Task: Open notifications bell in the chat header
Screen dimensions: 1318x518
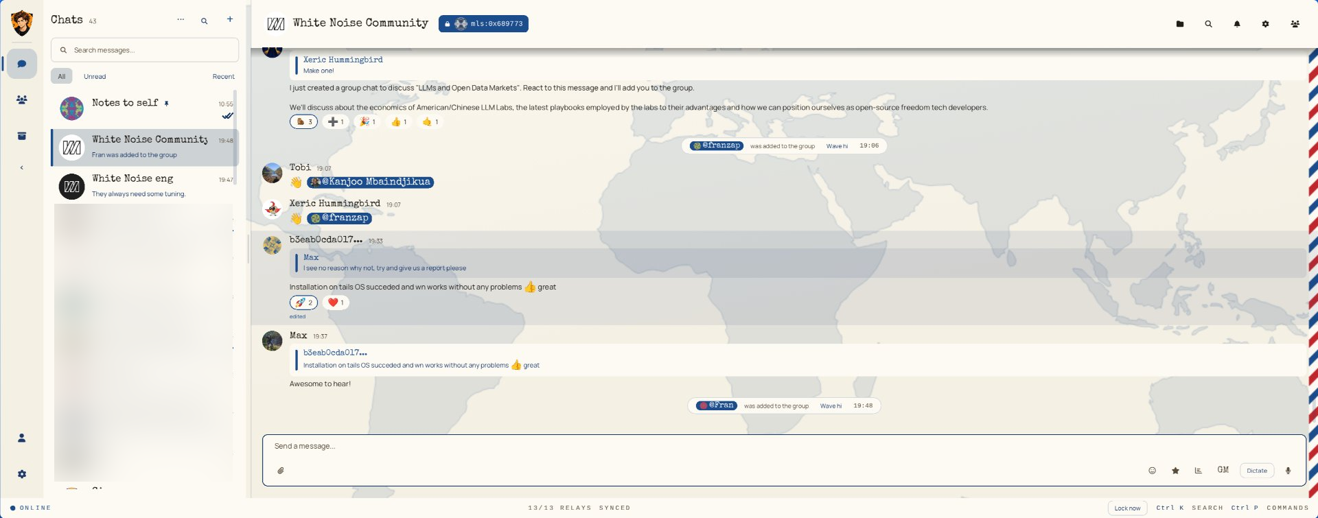Action: pos(1237,24)
